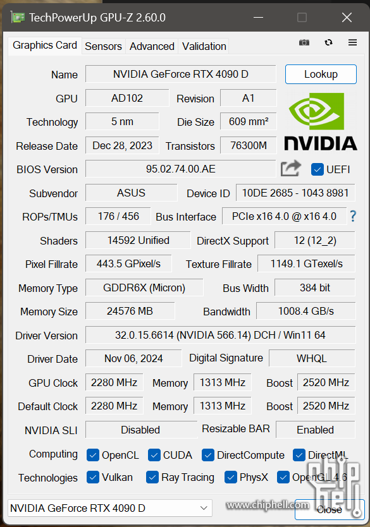
Task: Click the refresh icon in the toolbar
Action: pos(328,42)
